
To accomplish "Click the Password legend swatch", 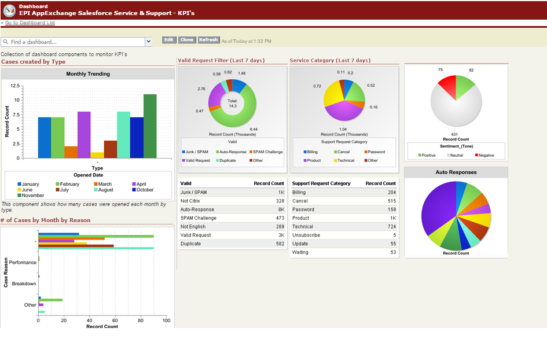I will click(366, 152).
